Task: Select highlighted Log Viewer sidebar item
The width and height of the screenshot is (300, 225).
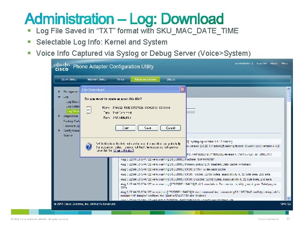Action: (x=73, y=111)
